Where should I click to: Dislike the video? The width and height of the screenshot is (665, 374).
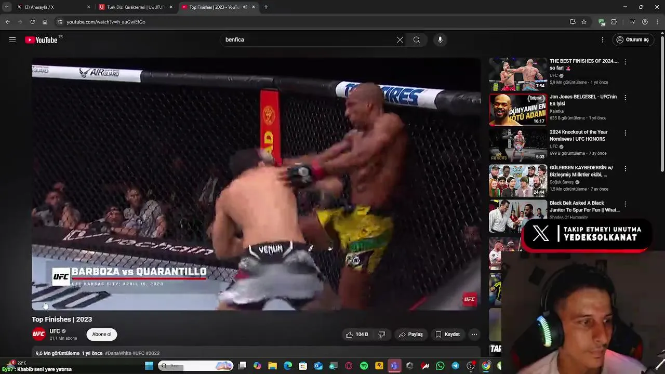(382, 335)
